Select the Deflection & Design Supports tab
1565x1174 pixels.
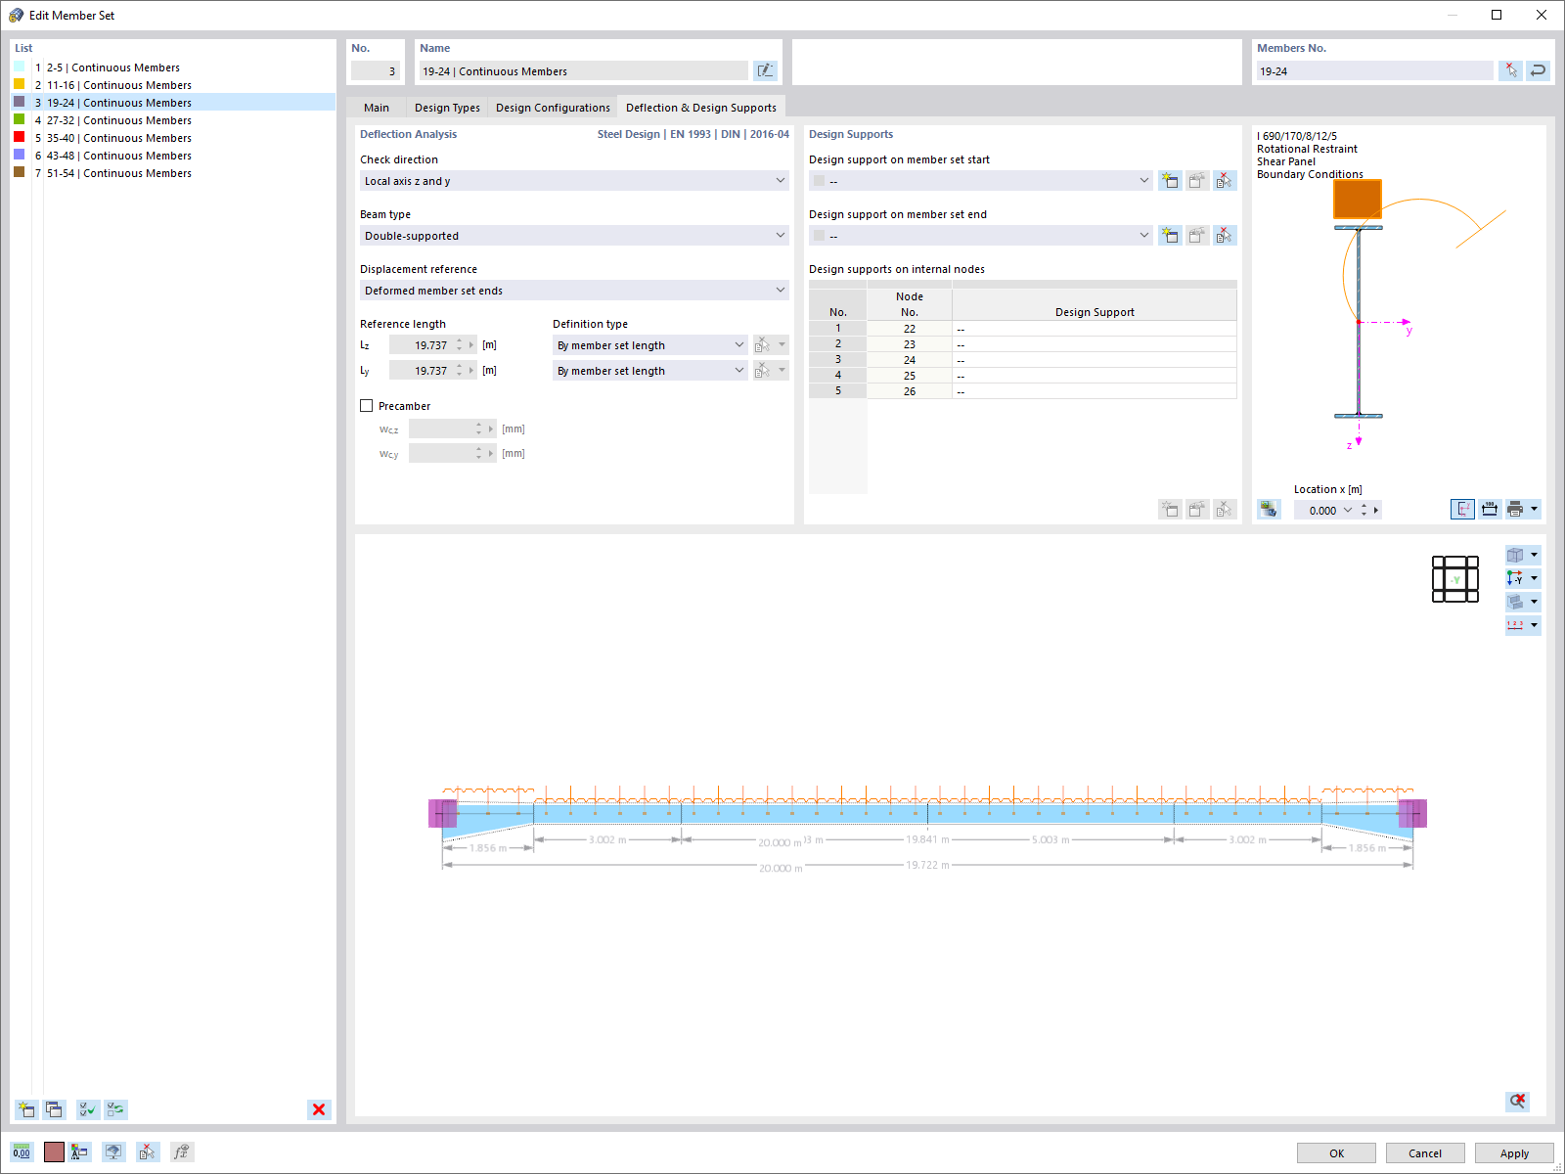point(701,108)
